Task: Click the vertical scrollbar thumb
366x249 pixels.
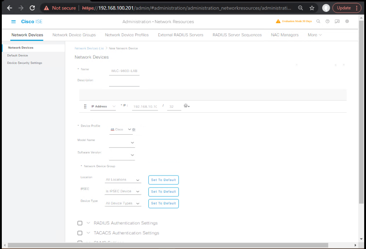Action: click(361, 112)
